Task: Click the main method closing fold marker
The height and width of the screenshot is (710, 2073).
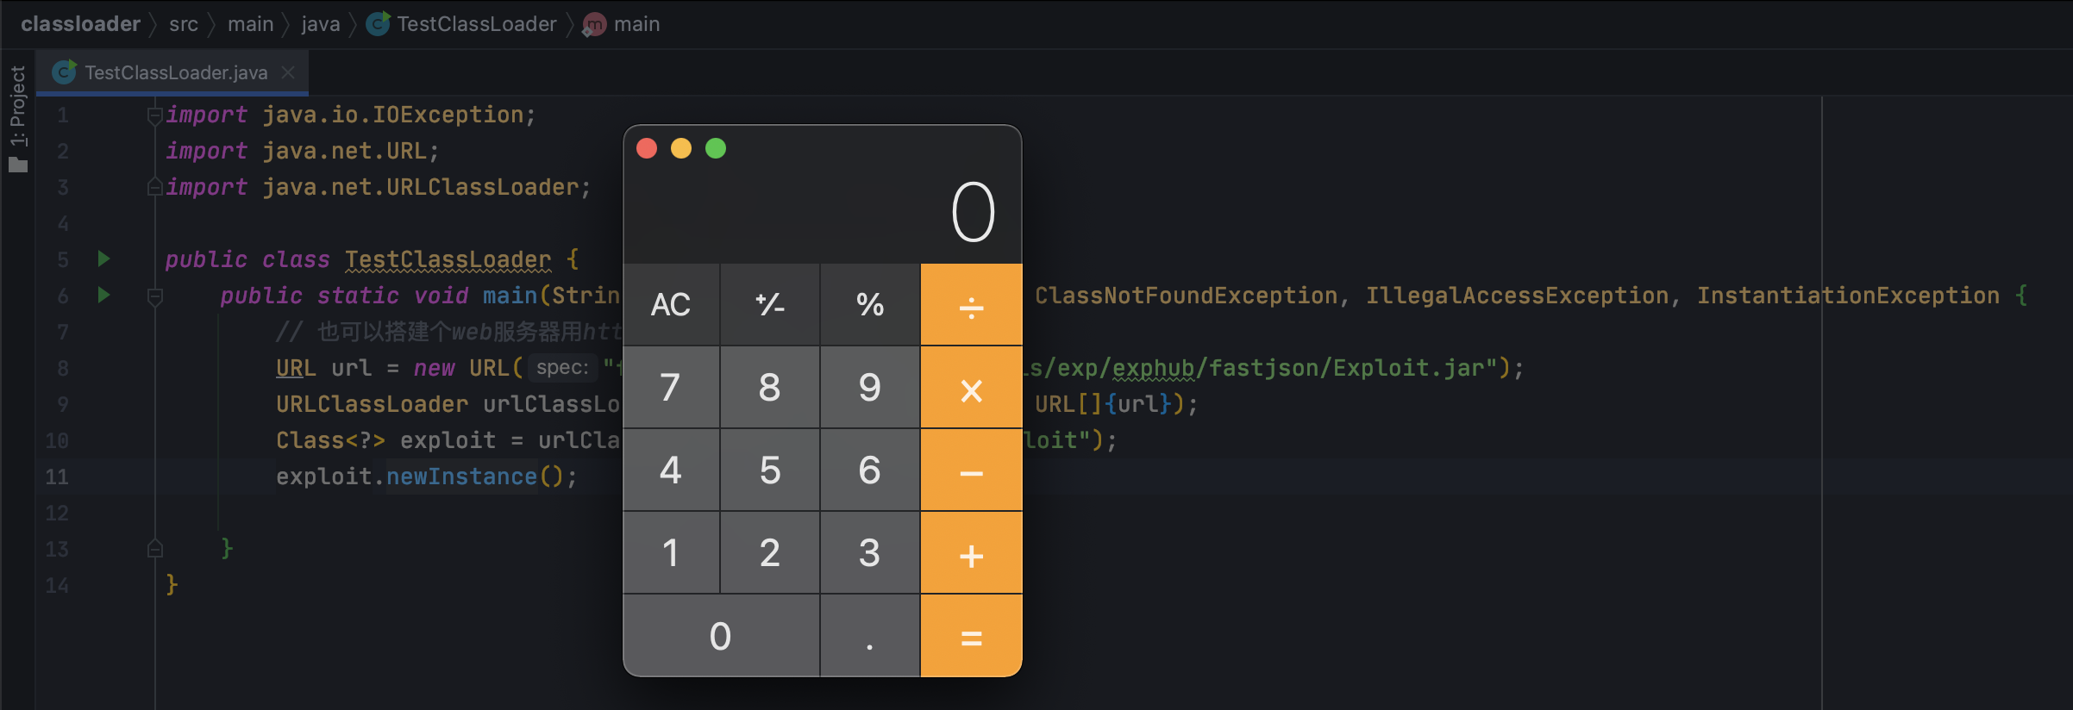Action: click(155, 548)
